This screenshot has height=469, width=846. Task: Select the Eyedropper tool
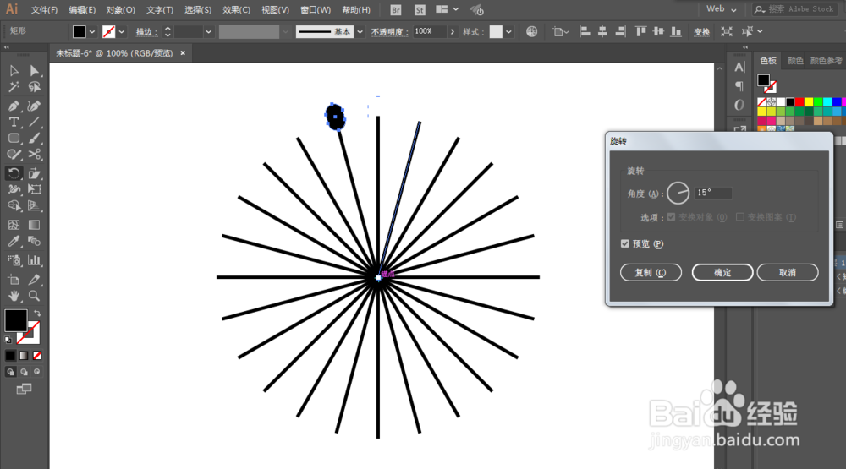(x=14, y=241)
